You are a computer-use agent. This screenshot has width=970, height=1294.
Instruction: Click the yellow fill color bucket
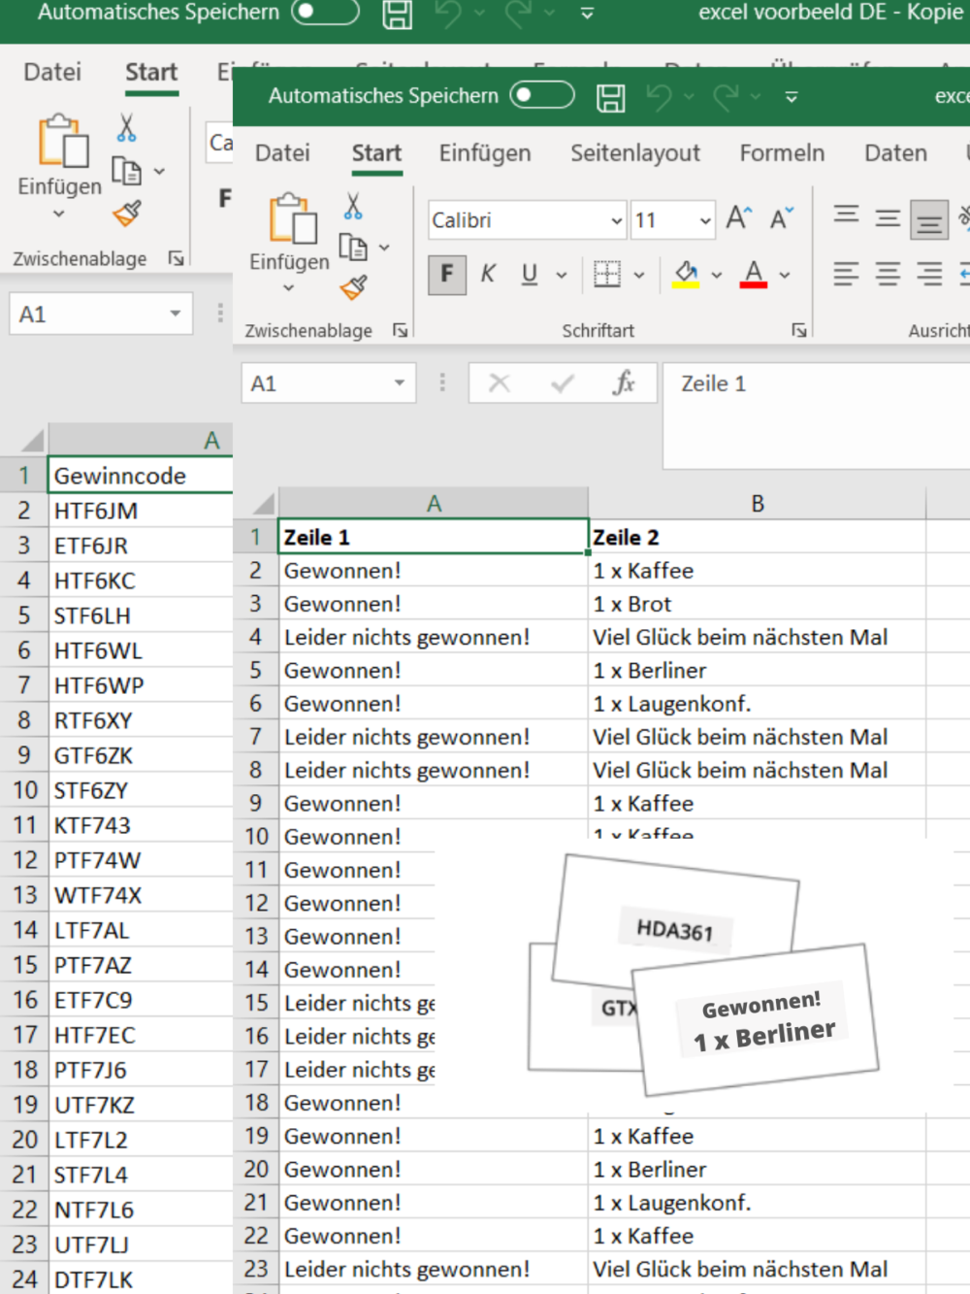(x=687, y=275)
